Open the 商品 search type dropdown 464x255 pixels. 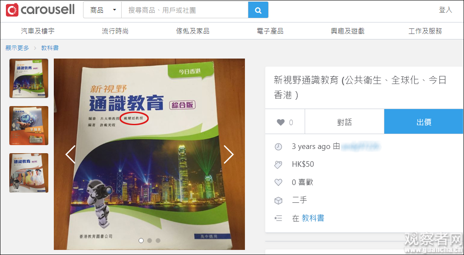[x=103, y=10]
